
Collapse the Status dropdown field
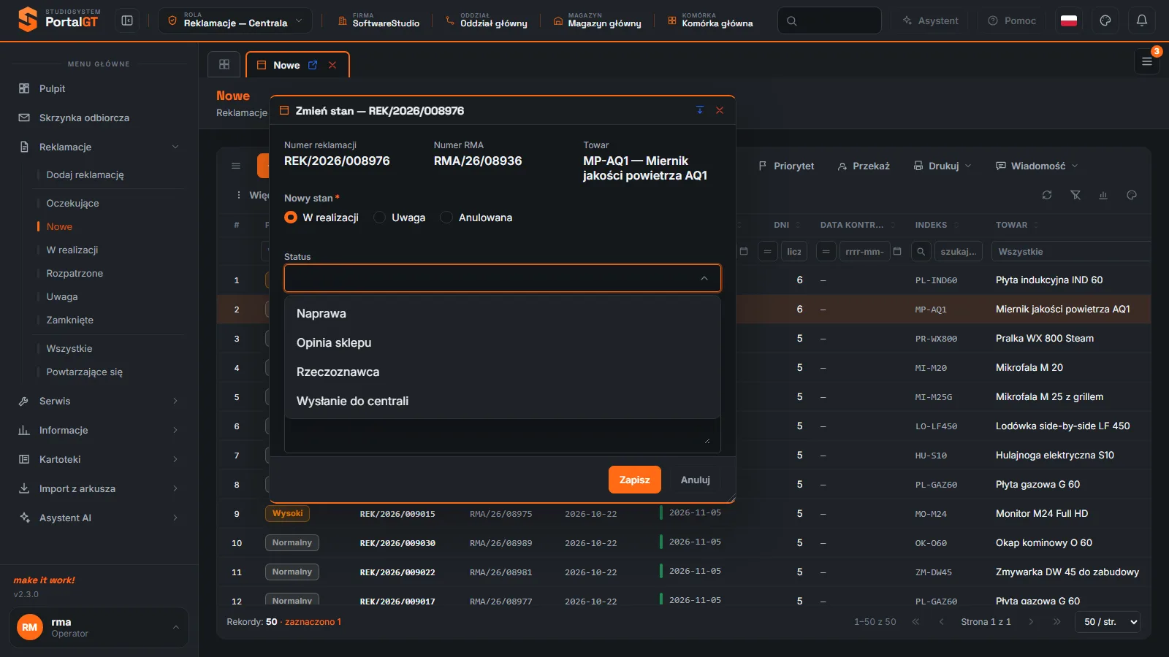(x=502, y=278)
